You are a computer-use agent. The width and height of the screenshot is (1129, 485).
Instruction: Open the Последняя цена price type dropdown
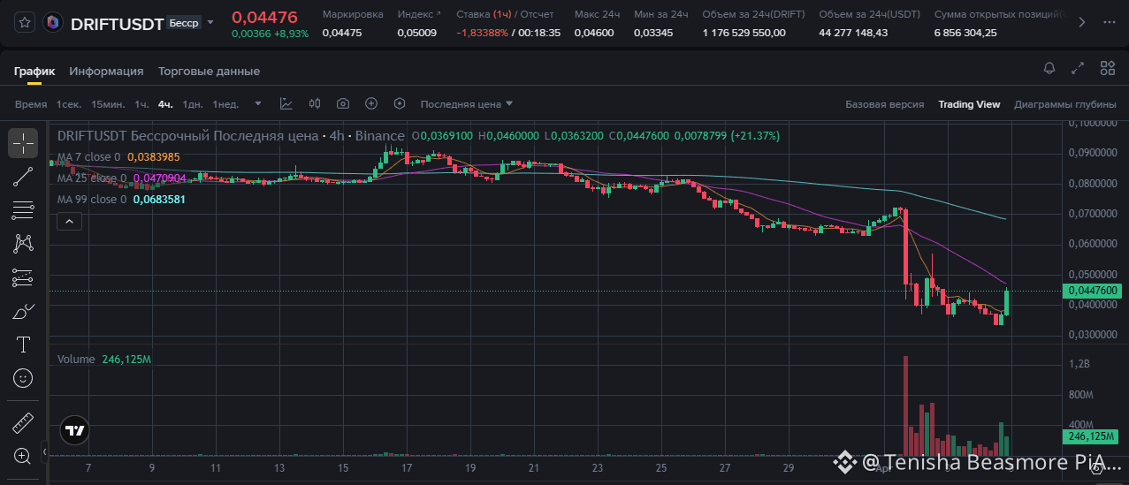coord(466,104)
